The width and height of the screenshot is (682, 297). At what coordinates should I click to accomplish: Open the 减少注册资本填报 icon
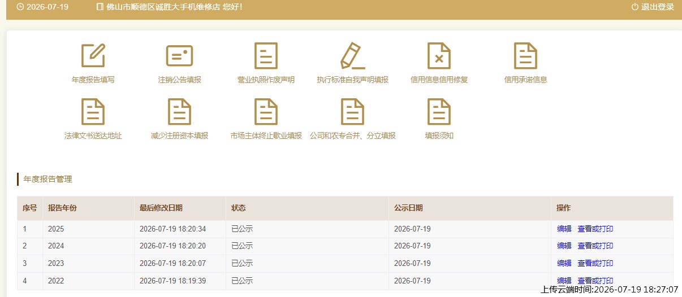click(x=180, y=111)
